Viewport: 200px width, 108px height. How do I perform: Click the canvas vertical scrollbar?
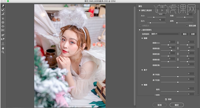point(134,56)
